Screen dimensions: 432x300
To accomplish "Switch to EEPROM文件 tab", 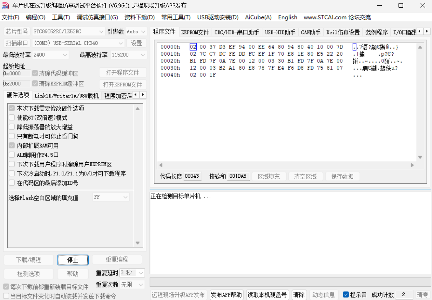I will click(x=195, y=32).
